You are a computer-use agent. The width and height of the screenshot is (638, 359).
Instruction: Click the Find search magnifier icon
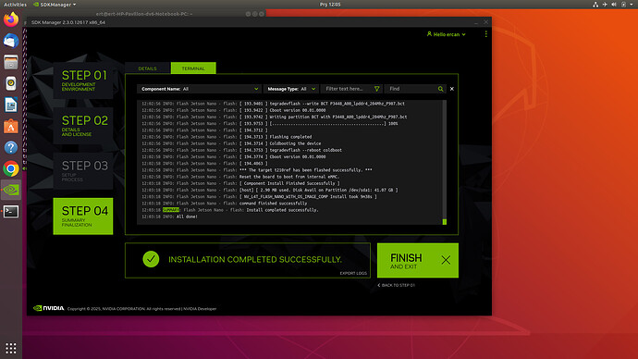click(x=440, y=89)
